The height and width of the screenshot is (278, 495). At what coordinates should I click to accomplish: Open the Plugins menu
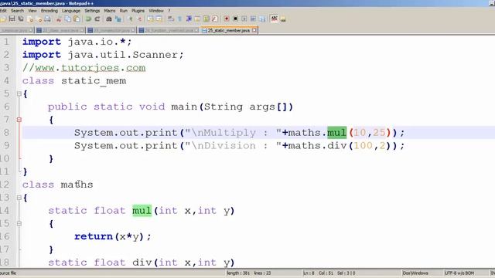tap(138, 11)
